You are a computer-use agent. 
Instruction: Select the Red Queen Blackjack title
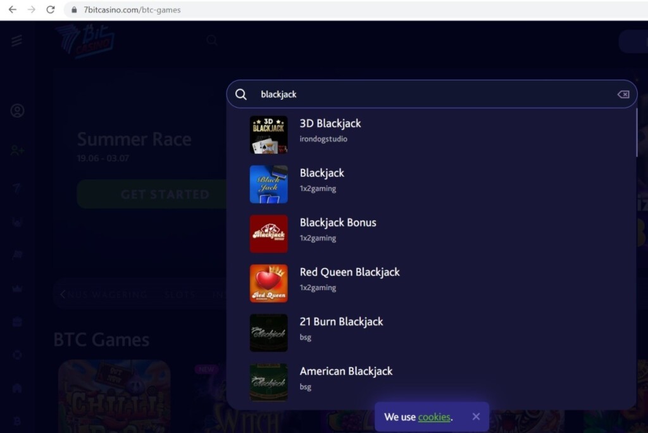(x=349, y=272)
